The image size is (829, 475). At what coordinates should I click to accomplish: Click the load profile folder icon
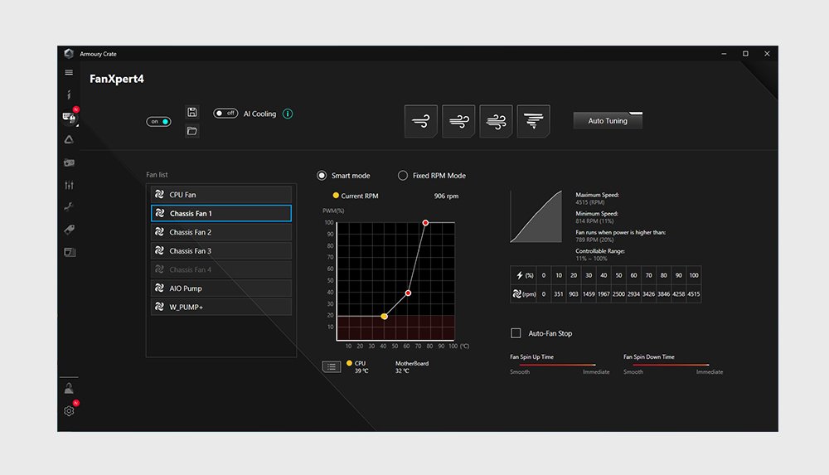tap(192, 131)
